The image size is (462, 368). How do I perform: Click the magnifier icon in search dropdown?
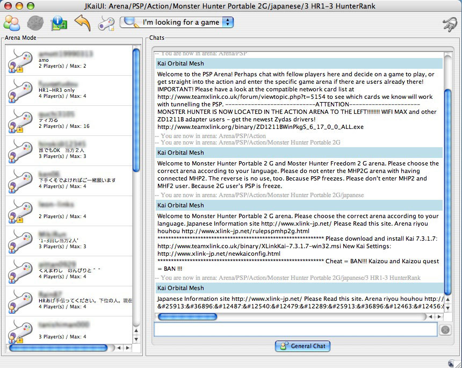[131, 22]
